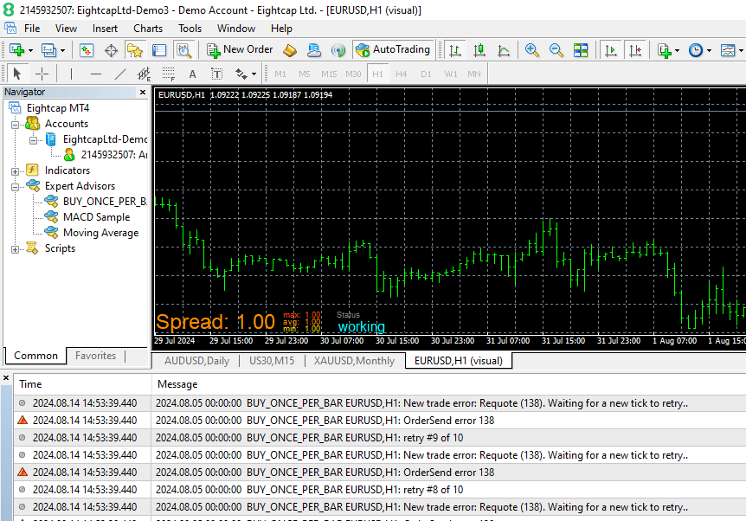Switch to the US30,M15 chart tab
The height and width of the screenshot is (521, 746).
point(272,361)
